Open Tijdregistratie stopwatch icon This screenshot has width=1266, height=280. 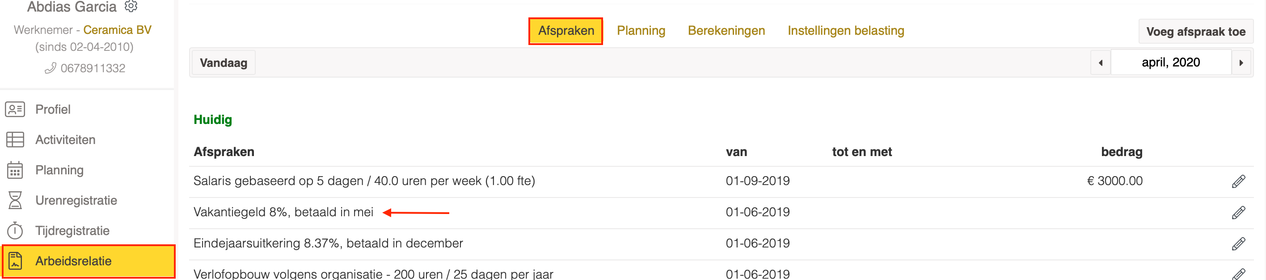pyautogui.click(x=15, y=231)
